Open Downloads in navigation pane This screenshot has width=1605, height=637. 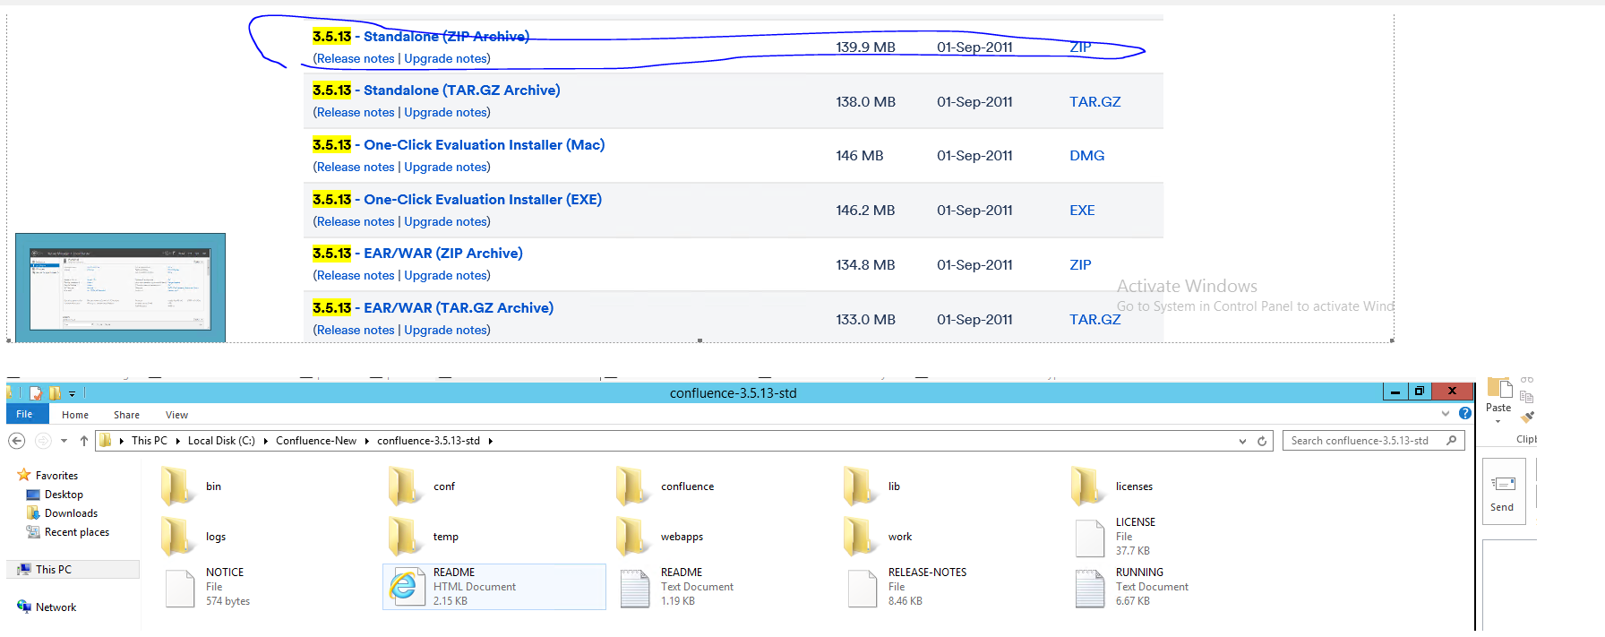[71, 513]
